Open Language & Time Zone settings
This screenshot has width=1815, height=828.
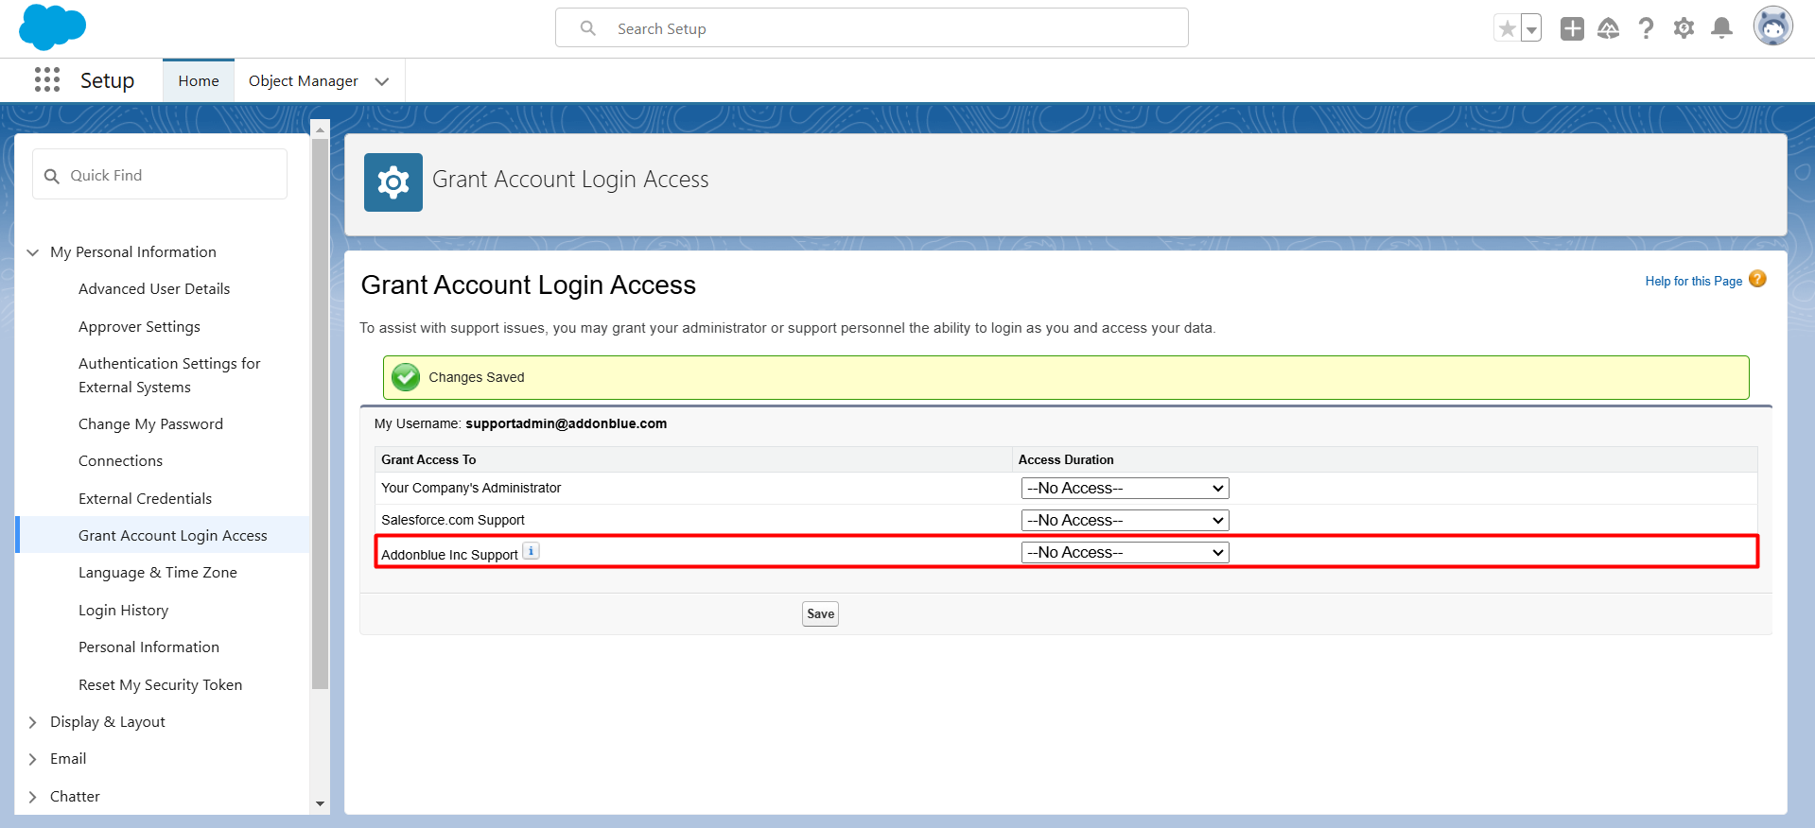click(157, 573)
